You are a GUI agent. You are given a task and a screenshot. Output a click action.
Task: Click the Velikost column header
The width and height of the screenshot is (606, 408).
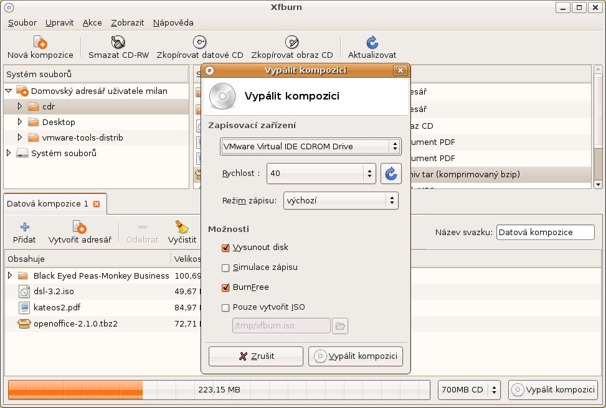click(187, 259)
